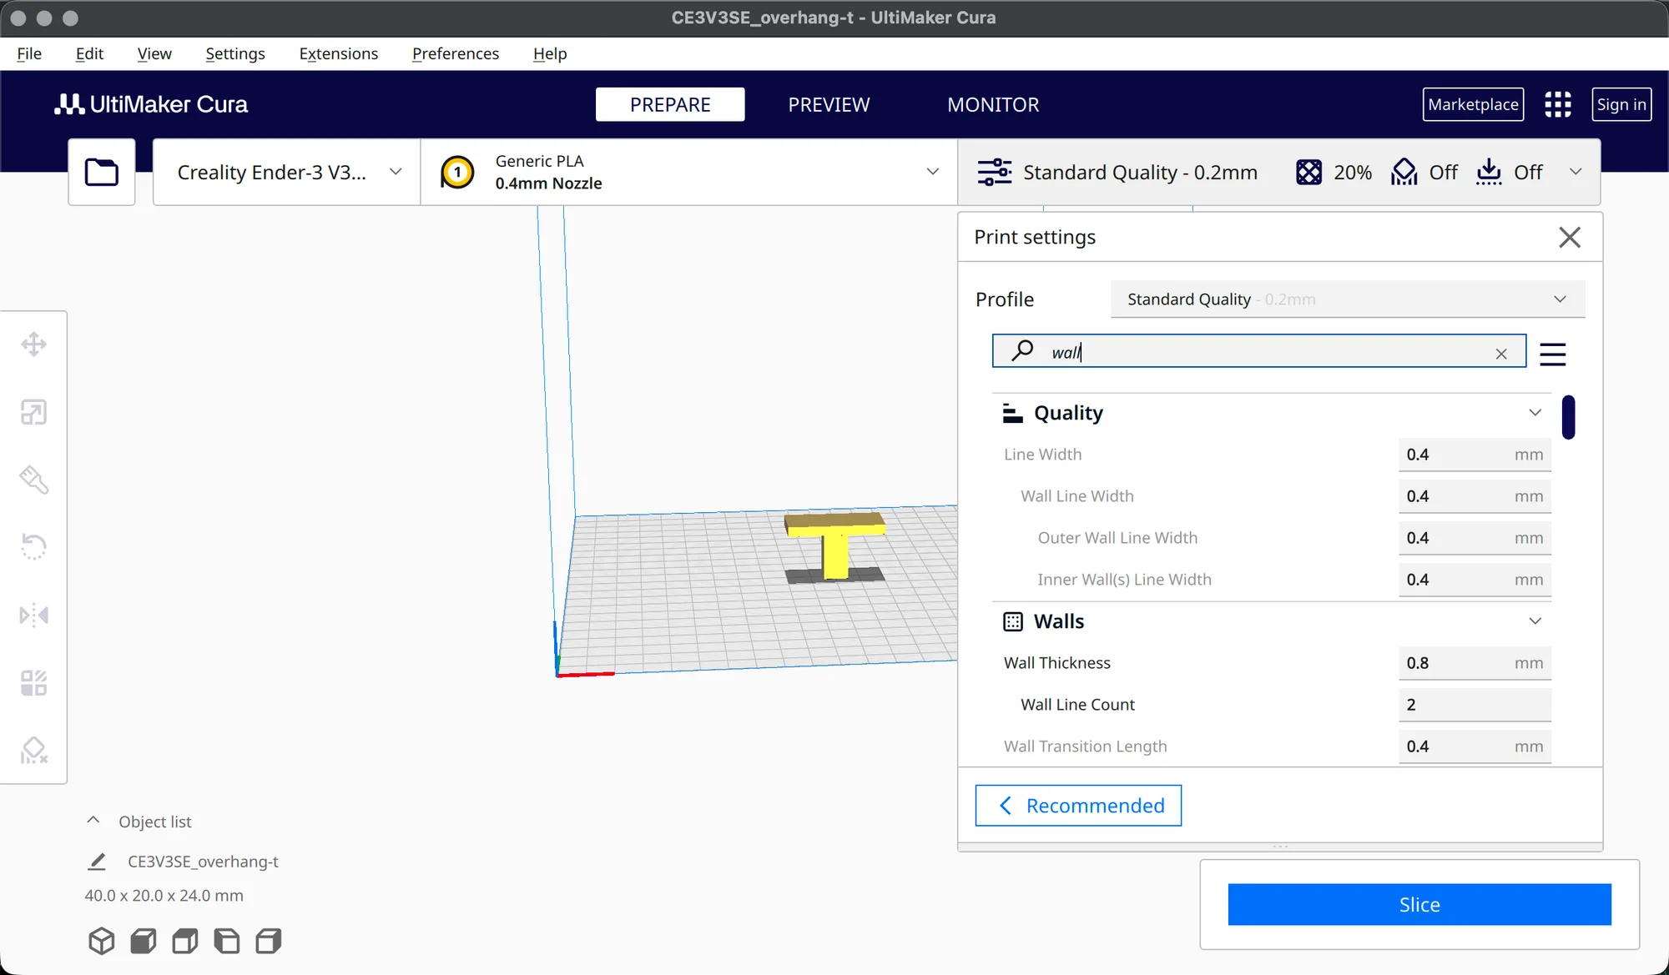Switch to front view cube icon
This screenshot has height=975, width=1669.
coord(144,941)
